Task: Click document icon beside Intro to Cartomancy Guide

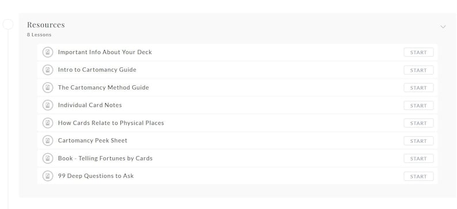Action: pyautogui.click(x=48, y=70)
